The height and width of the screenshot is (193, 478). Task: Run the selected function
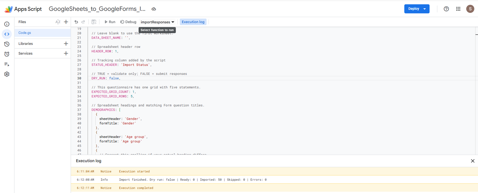(110, 22)
